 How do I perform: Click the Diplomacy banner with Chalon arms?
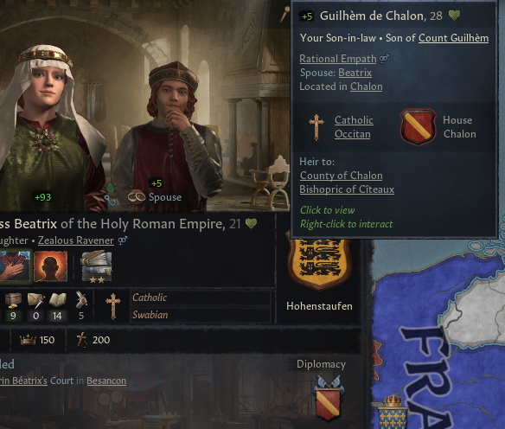[x=328, y=399]
